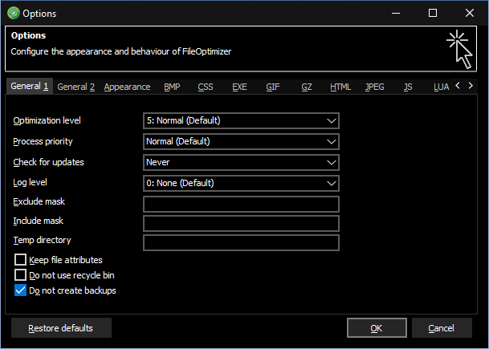
Task: Click the Restore defaults button
Action: 61,328
